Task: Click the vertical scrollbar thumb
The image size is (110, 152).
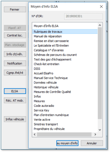Action: coord(100,73)
